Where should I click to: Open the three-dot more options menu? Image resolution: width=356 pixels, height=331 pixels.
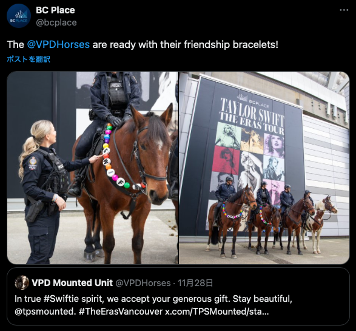point(344,10)
